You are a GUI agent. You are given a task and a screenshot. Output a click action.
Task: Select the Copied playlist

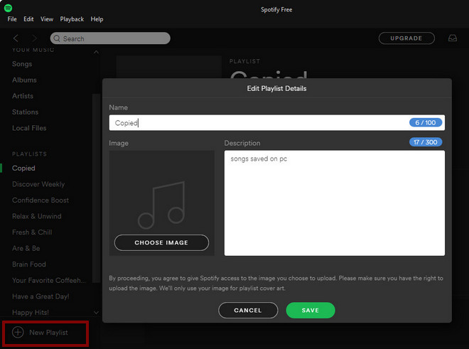23,168
